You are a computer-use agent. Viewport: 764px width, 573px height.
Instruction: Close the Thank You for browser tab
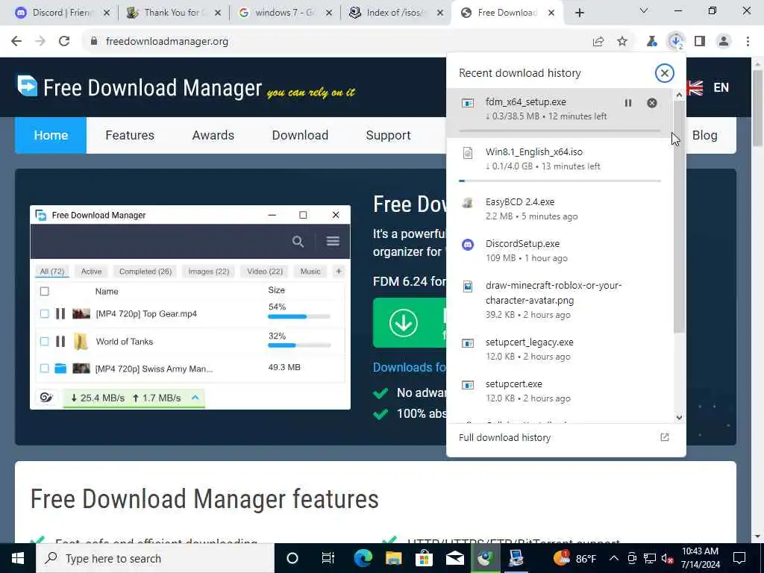coord(219,13)
